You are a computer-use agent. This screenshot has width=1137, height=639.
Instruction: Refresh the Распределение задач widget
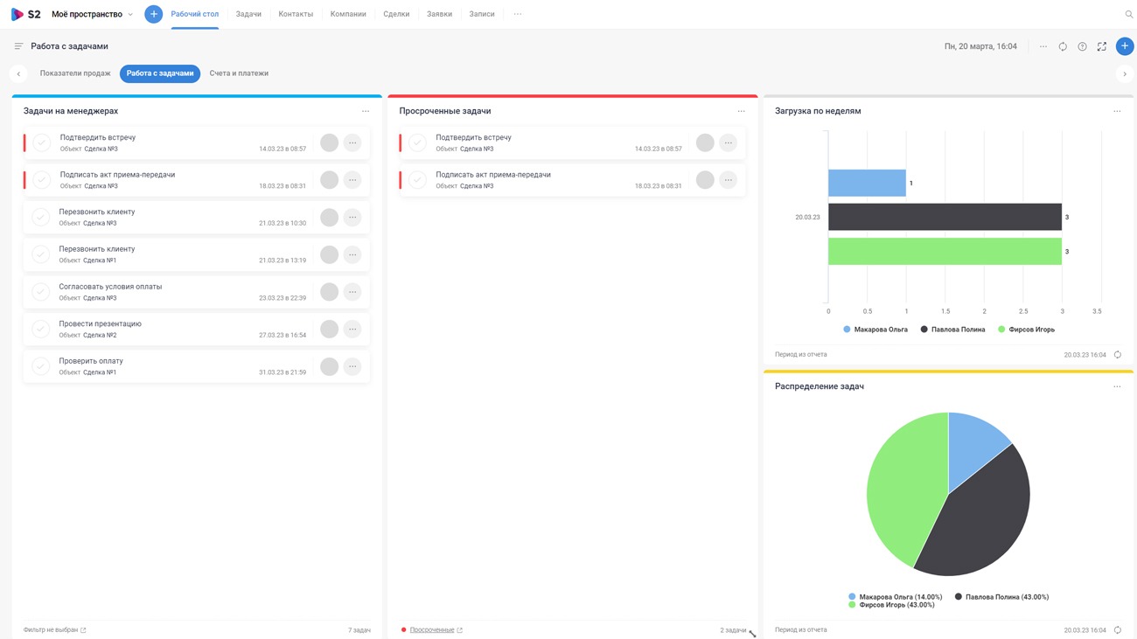pyautogui.click(x=1117, y=629)
